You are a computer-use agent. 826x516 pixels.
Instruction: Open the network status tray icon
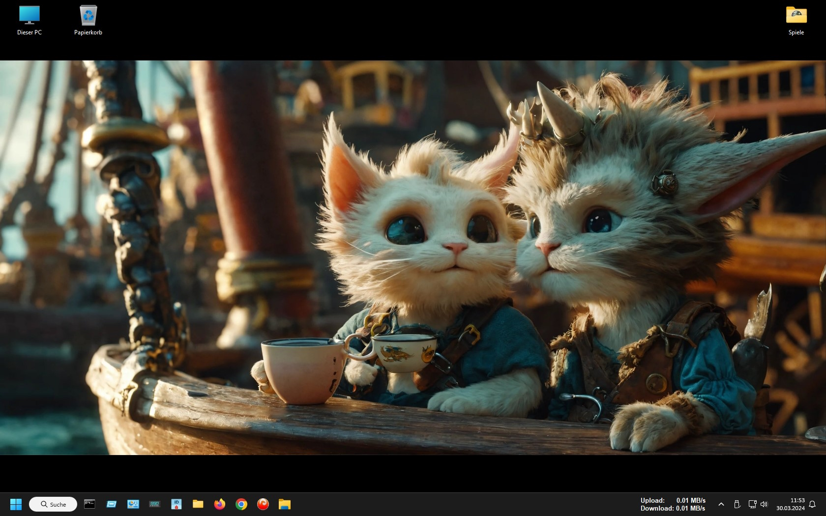752,504
